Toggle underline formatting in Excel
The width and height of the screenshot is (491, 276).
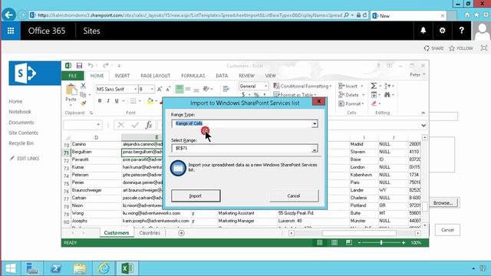[117, 100]
